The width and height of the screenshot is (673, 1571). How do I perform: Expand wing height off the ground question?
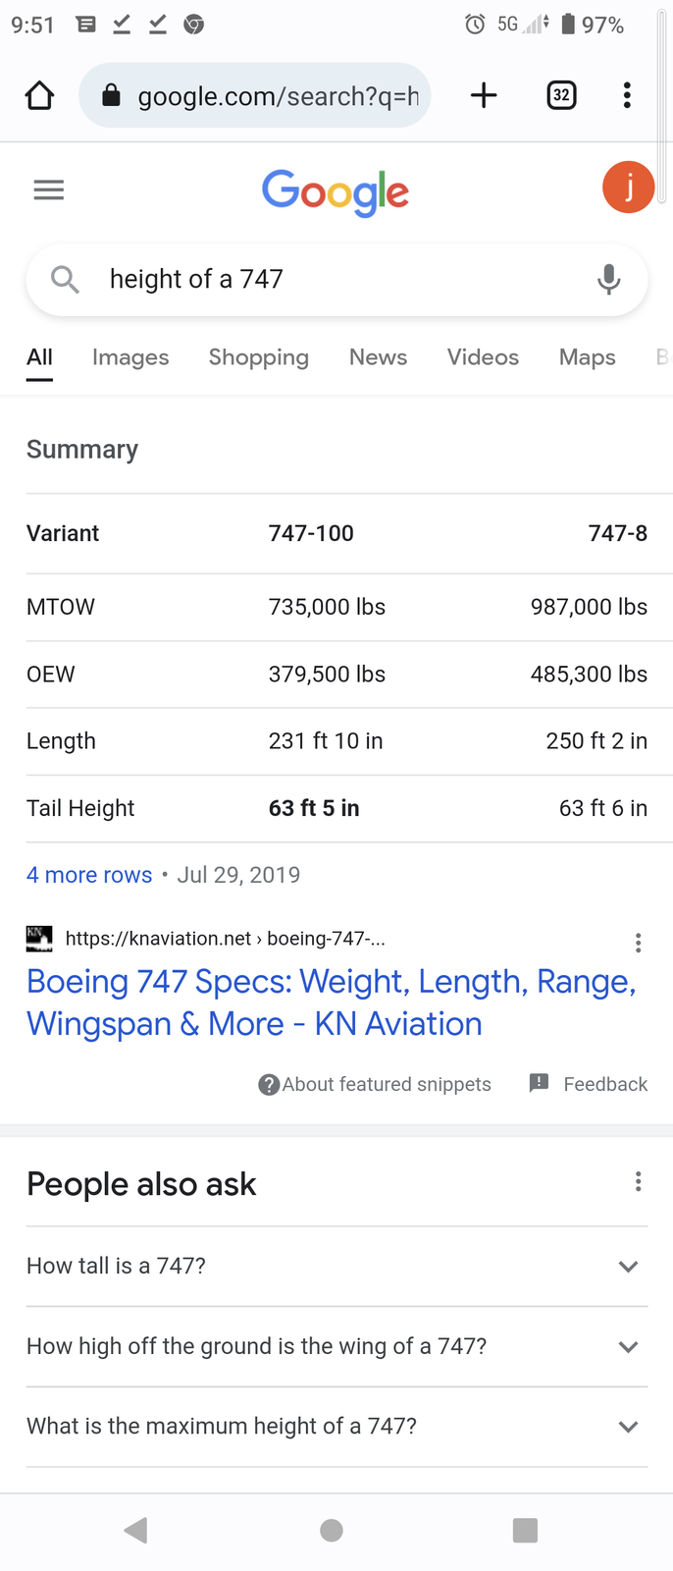(336, 1346)
